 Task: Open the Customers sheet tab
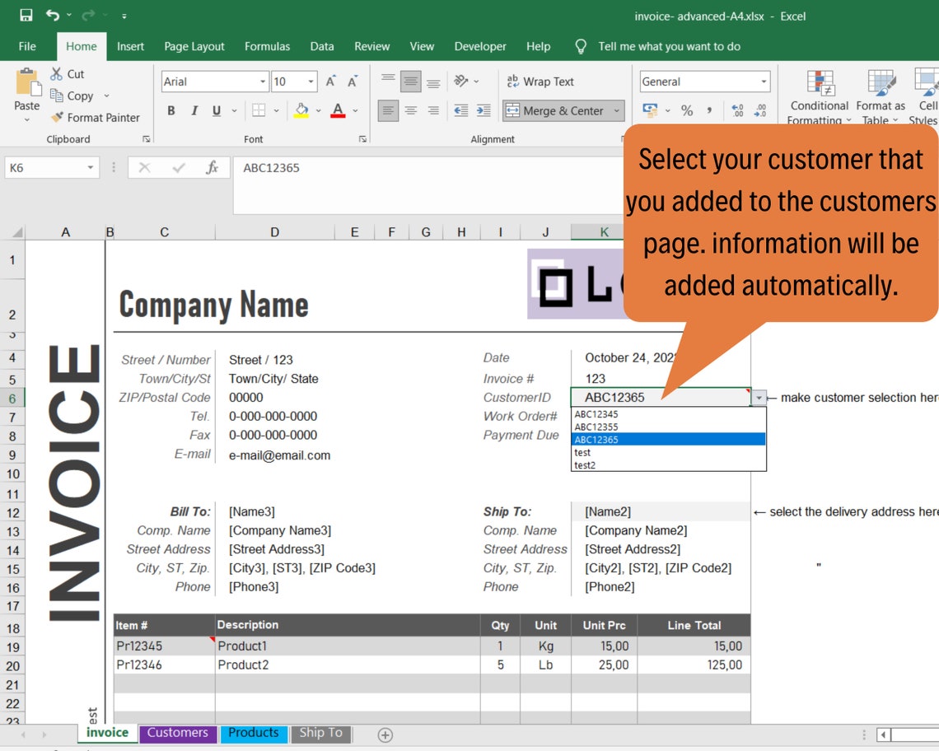[x=177, y=732]
